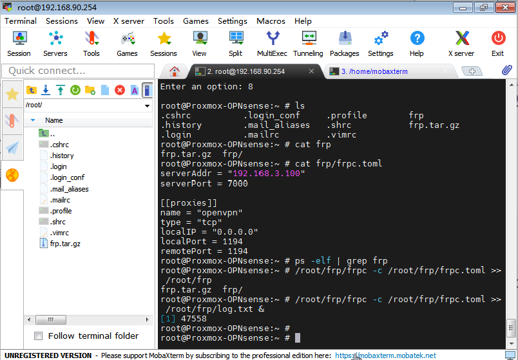Refresh the SFTP folder listing
518x360 pixels.
pos(75,91)
